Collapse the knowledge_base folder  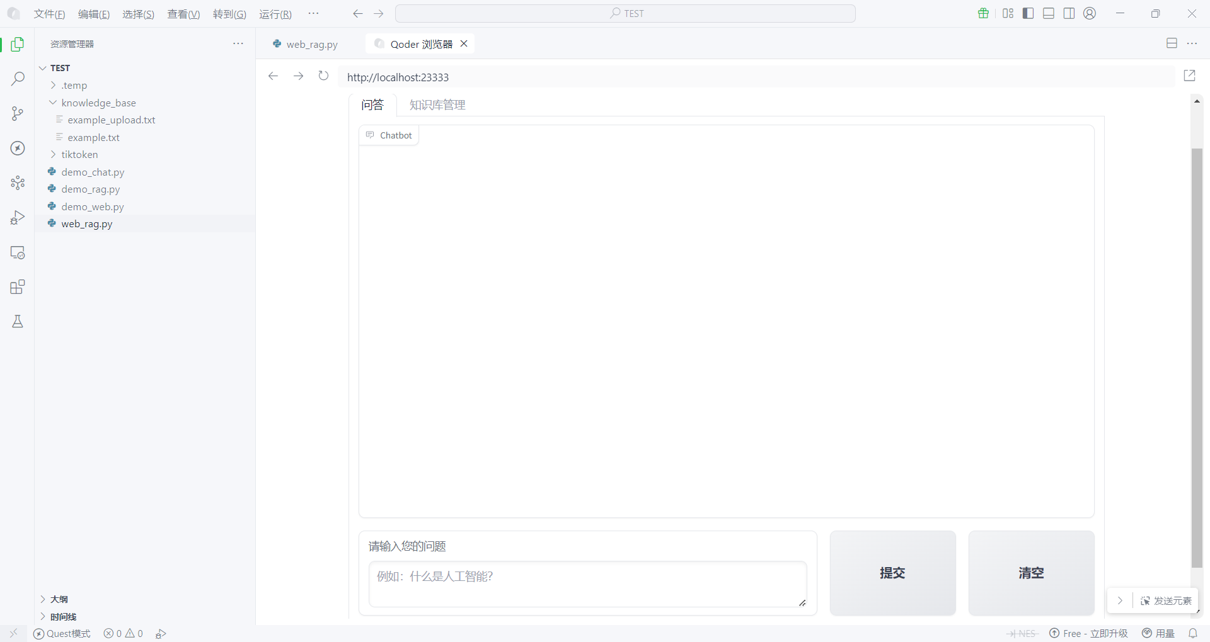(53, 103)
